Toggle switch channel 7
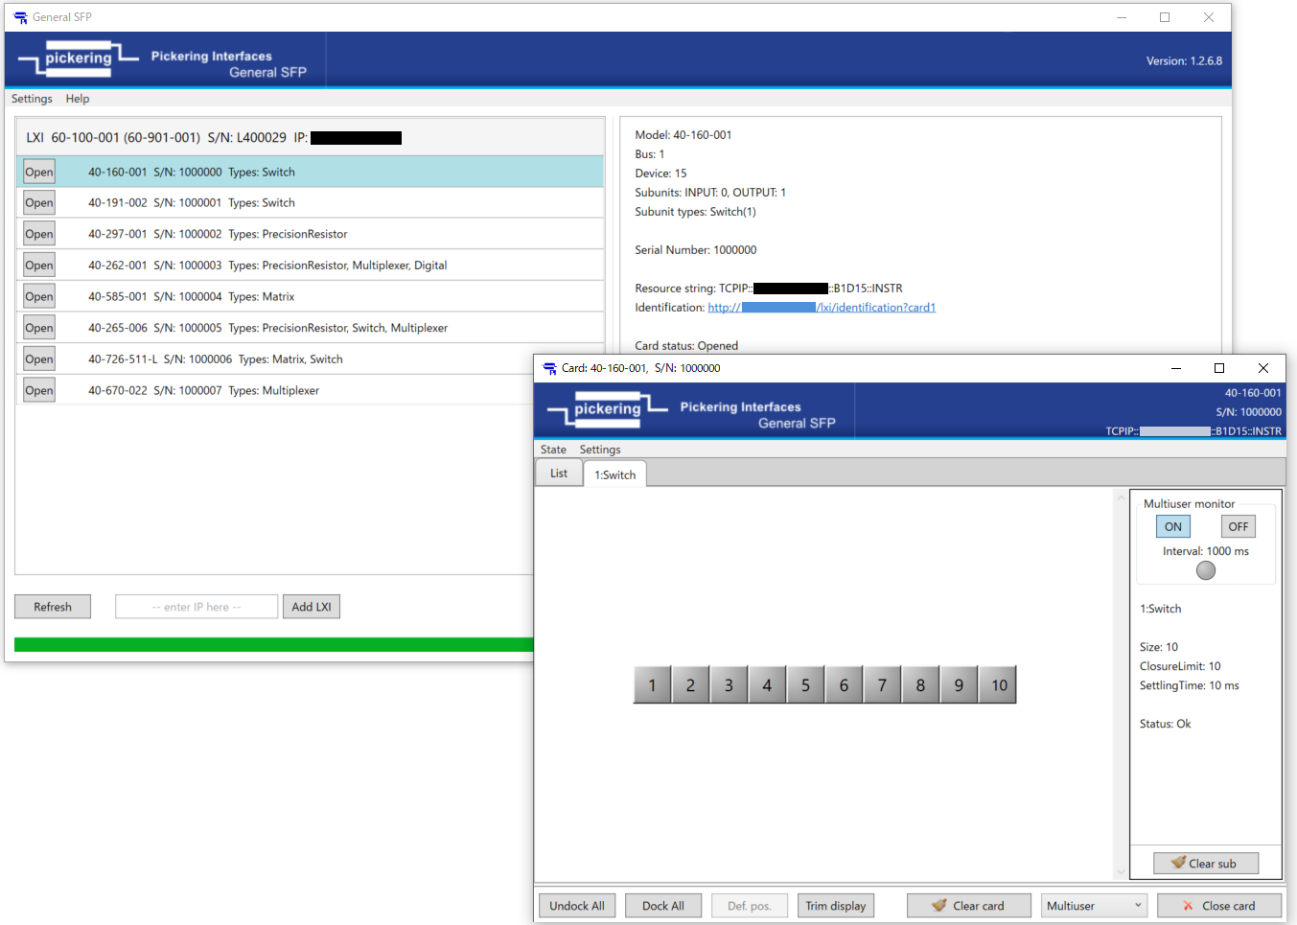The image size is (1297, 925). [x=882, y=685]
